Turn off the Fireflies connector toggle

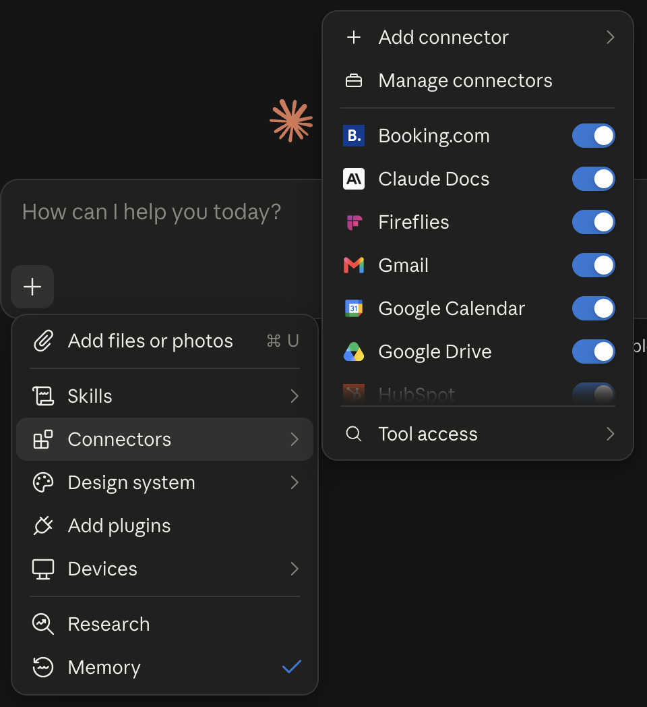593,223
